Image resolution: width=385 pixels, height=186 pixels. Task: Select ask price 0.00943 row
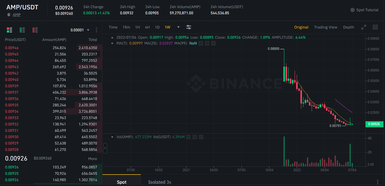pos(51,67)
